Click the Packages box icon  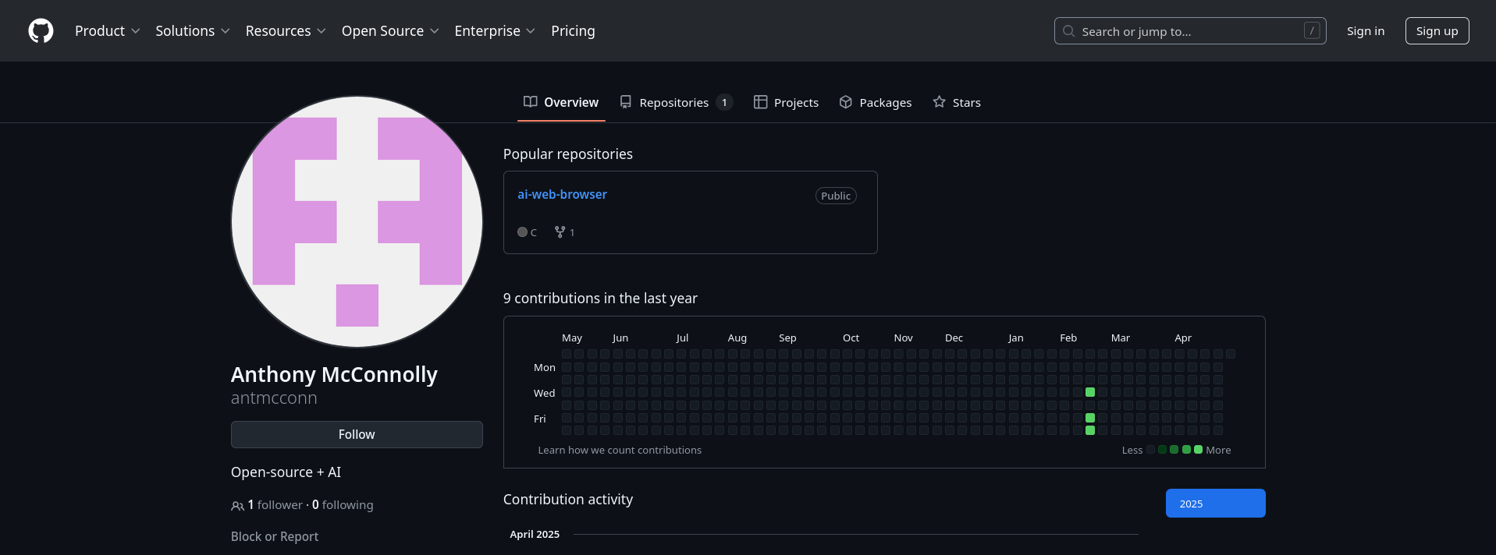click(x=845, y=102)
